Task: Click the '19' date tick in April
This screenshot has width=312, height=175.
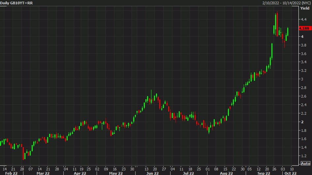Action: (81, 169)
